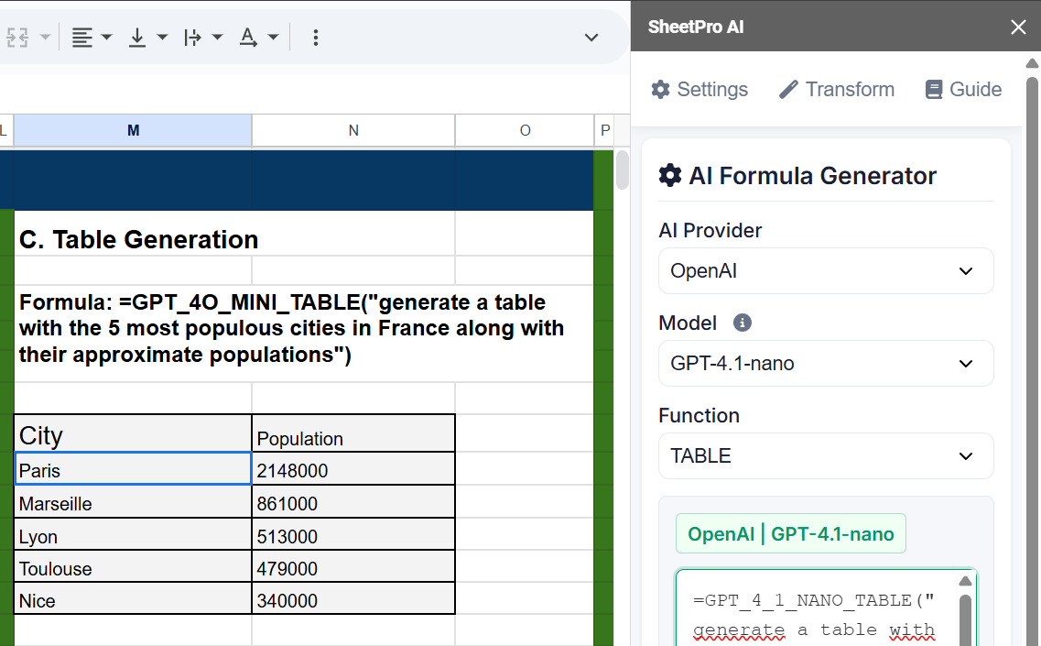The image size is (1041, 646).
Task: Select column O header
Action: (525, 130)
